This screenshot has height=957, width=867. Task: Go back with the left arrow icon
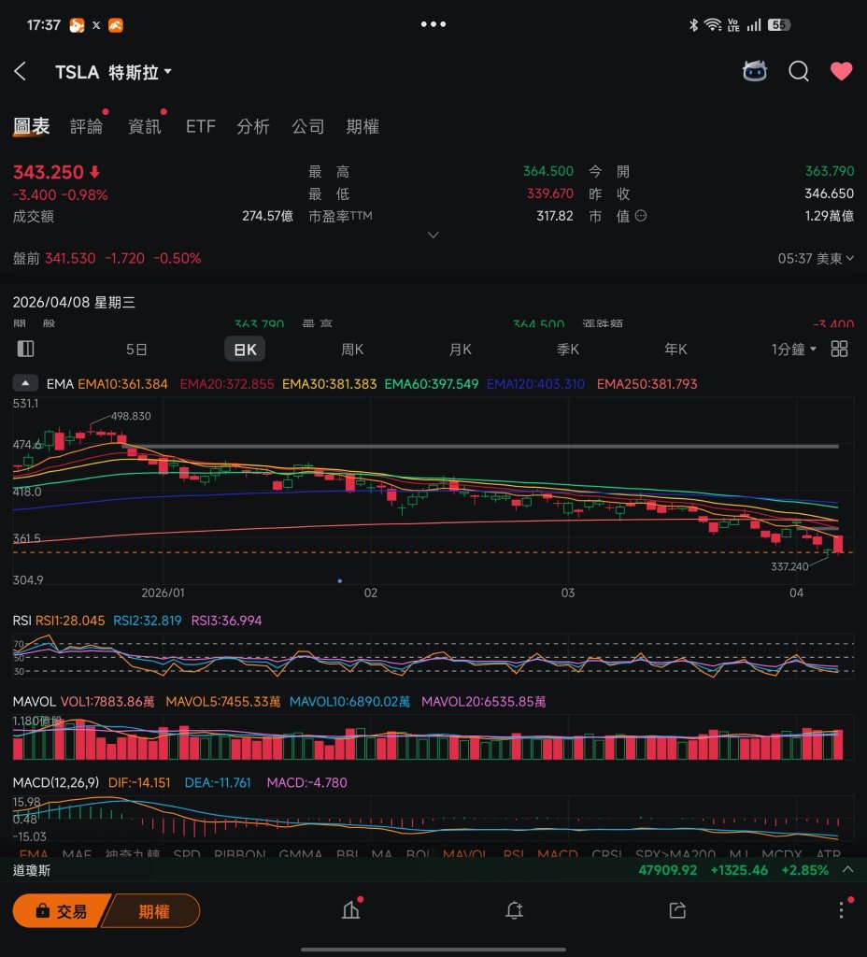click(x=21, y=71)
